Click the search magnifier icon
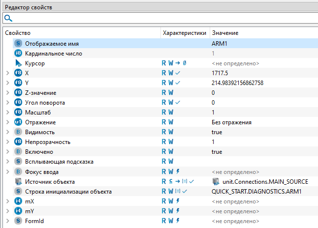This screenshot has width=318, height=228. (x=8, y=18)
